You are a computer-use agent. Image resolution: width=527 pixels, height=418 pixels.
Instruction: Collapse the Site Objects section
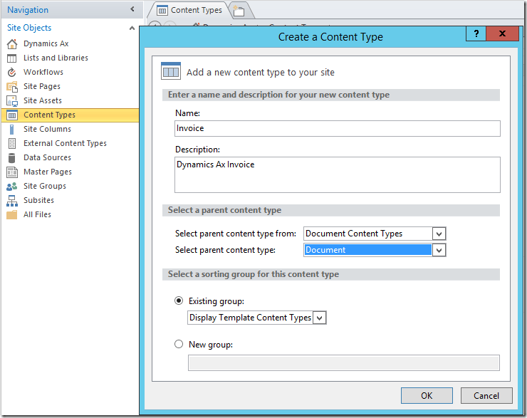[132, 28]
